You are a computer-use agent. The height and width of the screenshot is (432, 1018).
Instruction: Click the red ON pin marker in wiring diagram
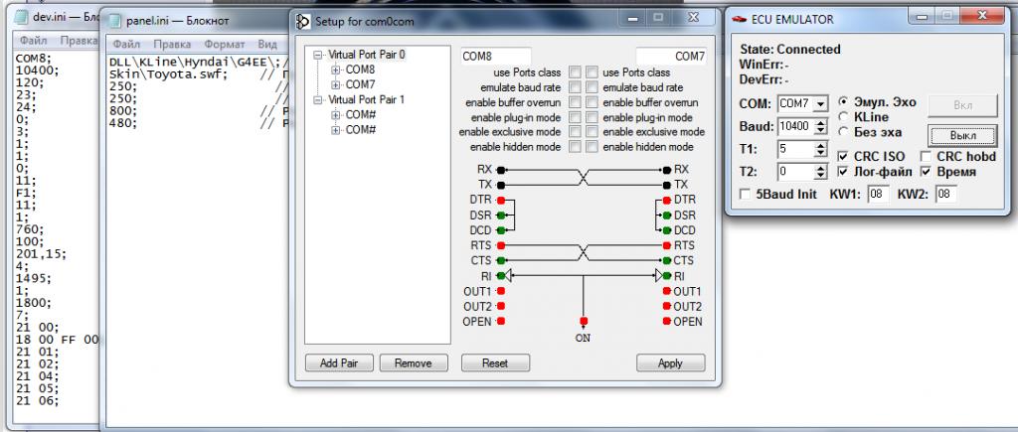point(584,321)
